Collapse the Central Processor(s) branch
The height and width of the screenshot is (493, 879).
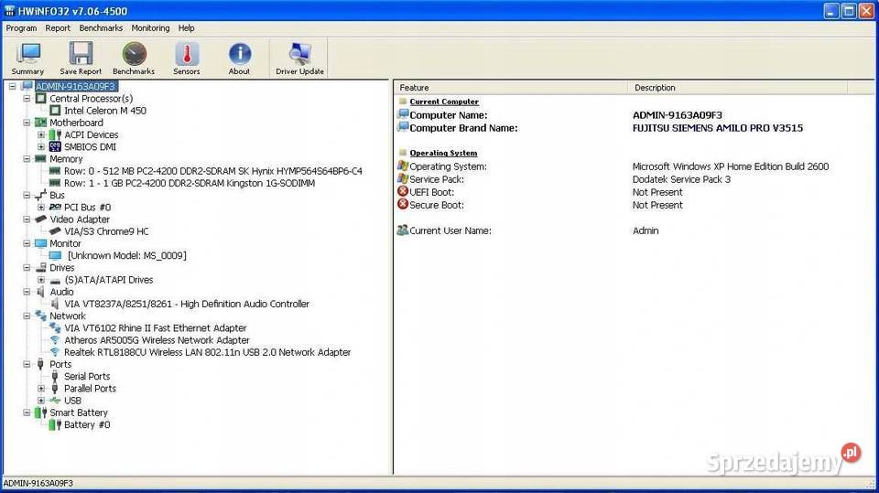coord(27,99)
